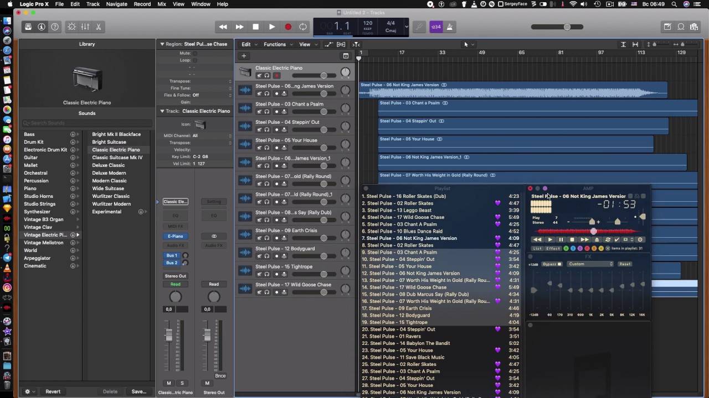709x398 pixels.
Task: Open Smart Controls dial icon
Action: [x=72, y=27]
